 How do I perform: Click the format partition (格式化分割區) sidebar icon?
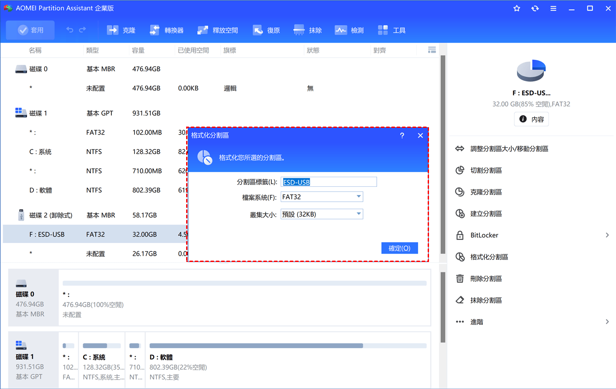460,257
